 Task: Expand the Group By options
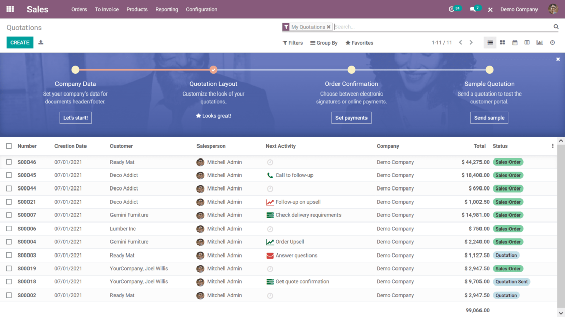tap(324, 43)
